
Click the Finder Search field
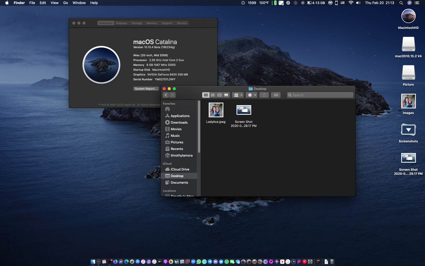(x=320, y=95)
